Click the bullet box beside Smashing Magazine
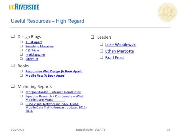Viewport: 181px width, 136px height. tap(21, 46)
